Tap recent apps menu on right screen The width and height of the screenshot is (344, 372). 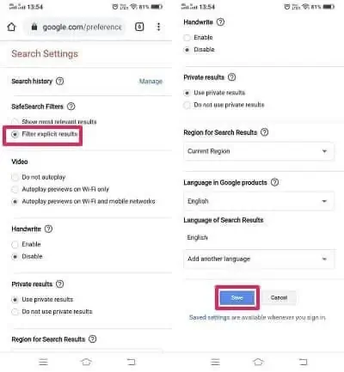215,362
